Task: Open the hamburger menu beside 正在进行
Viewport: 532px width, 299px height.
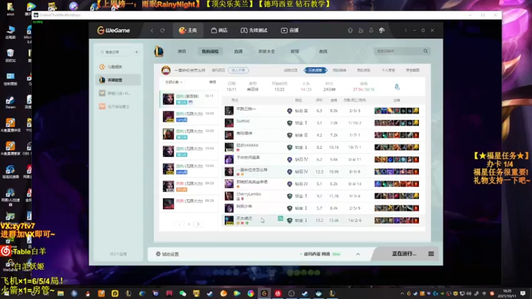Action: point(431,254)
